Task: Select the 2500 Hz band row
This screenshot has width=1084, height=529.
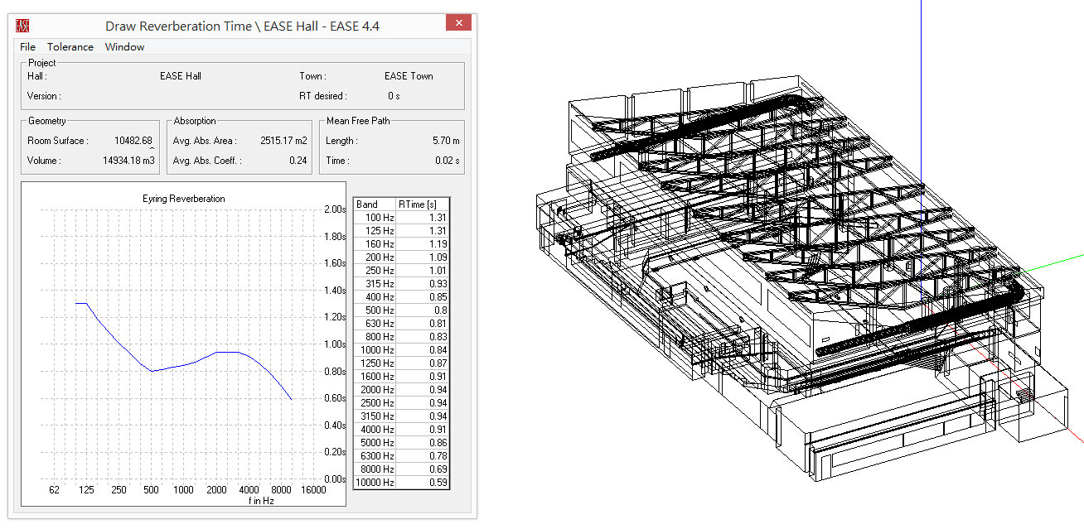Action: pos(401,403)
